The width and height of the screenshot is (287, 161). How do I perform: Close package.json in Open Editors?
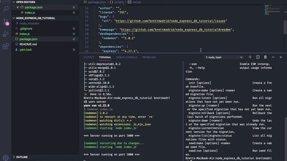[17, 7]
